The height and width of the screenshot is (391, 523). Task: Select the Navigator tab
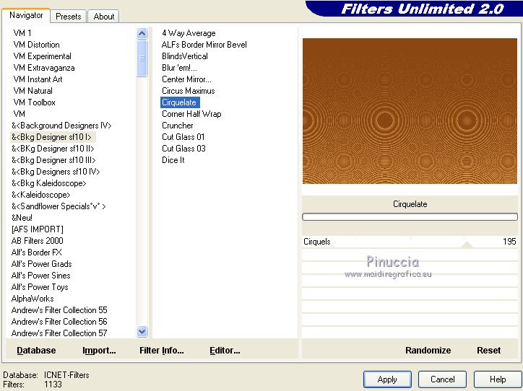click(x=26, y=15)
